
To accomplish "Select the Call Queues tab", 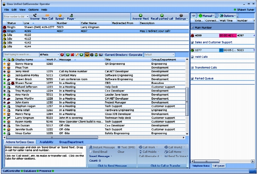I will click(219, 166).
